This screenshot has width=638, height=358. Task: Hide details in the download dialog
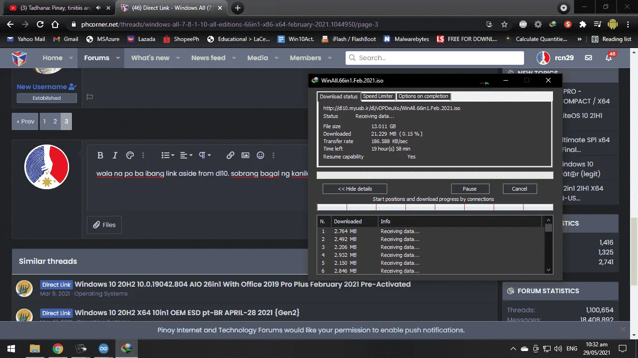click(x=355, y=189)
